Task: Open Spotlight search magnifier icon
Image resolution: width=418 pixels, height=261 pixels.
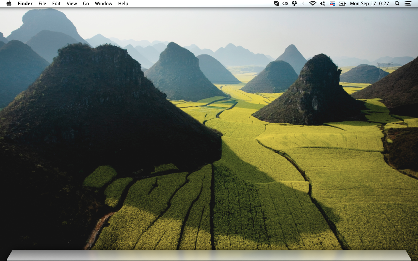Action: click(397, 4)
